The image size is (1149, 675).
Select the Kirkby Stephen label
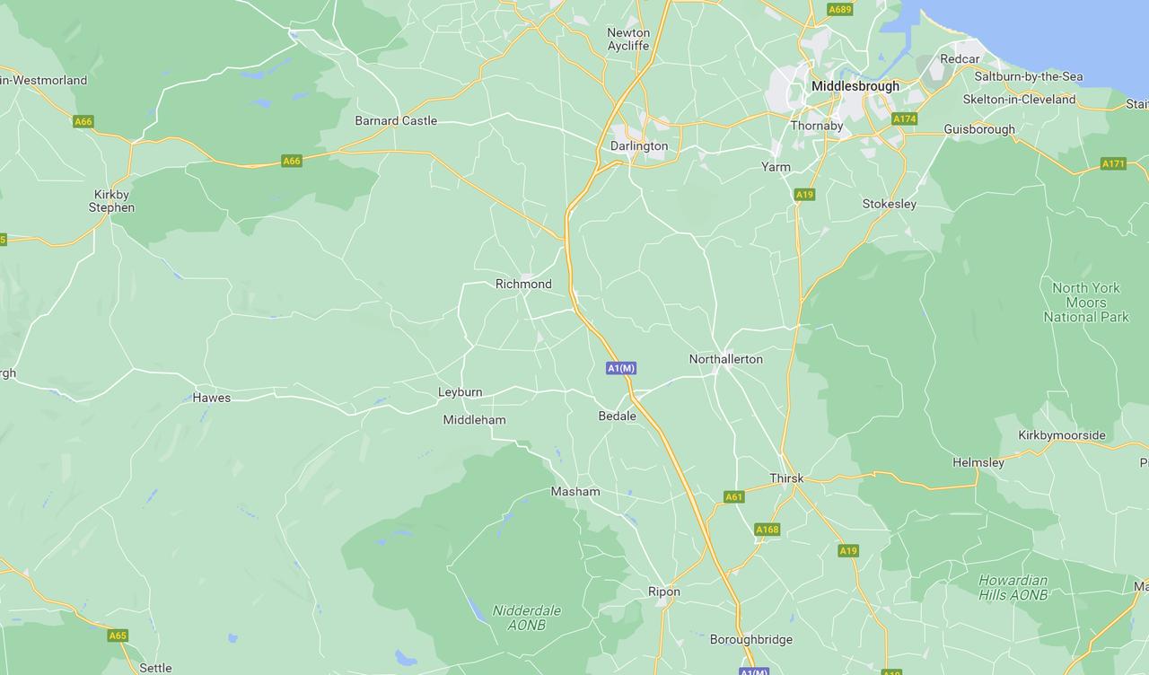(x=111, y=201)
